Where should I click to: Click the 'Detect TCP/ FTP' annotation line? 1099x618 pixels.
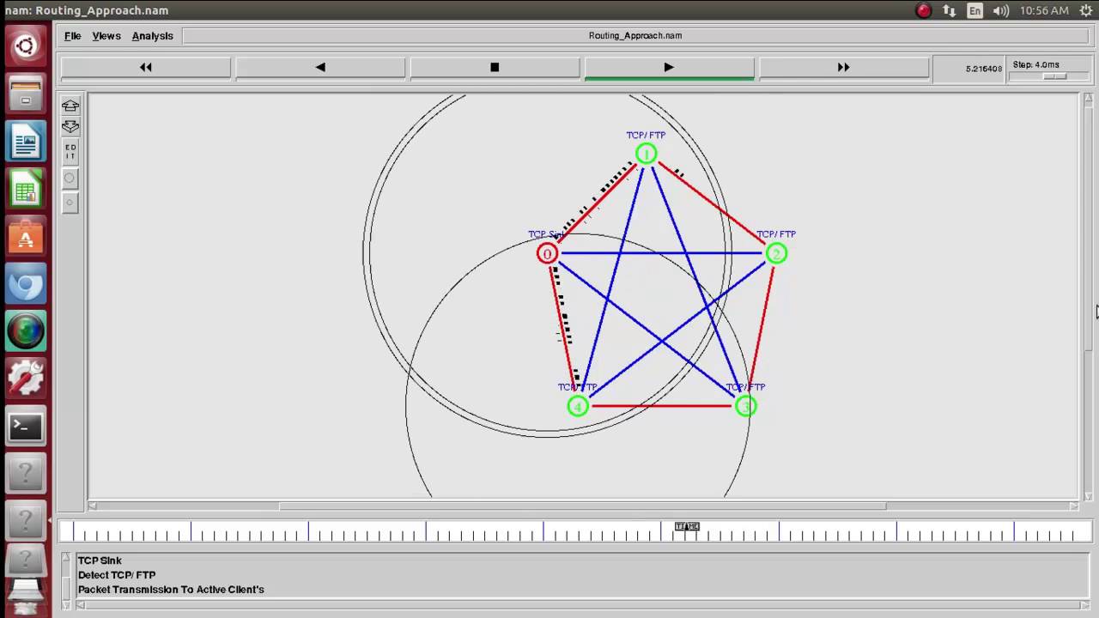click(117, 575)
